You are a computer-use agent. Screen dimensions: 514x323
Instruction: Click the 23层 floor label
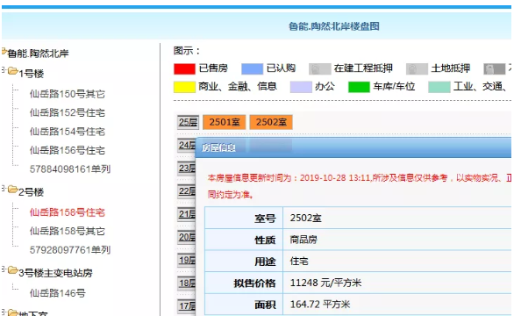(187, 169)
